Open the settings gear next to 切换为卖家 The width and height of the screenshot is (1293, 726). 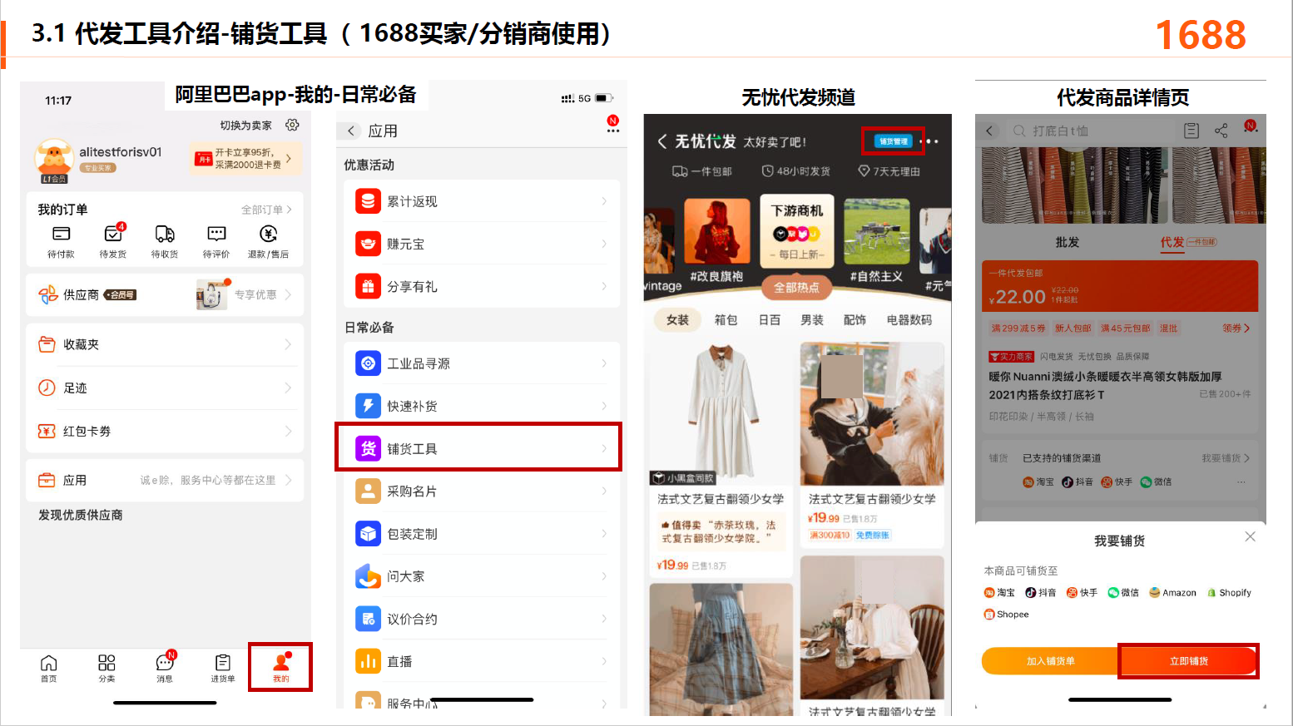point(292,125)
